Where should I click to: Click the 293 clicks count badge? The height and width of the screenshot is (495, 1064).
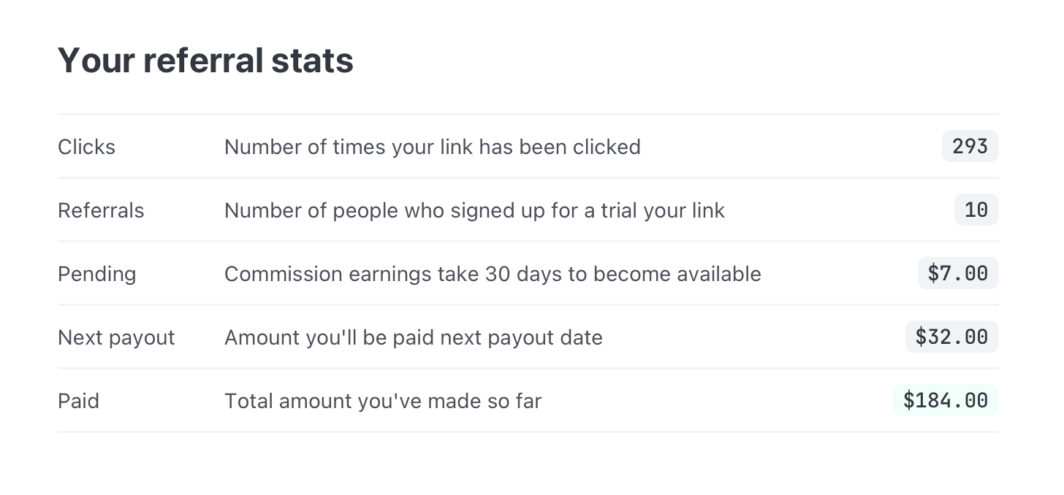pos(970,147)
